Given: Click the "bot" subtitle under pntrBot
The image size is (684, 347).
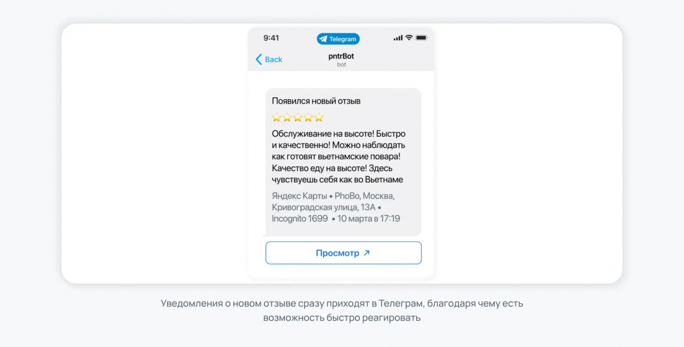Looking at the screenshot, I should (341, 65).
